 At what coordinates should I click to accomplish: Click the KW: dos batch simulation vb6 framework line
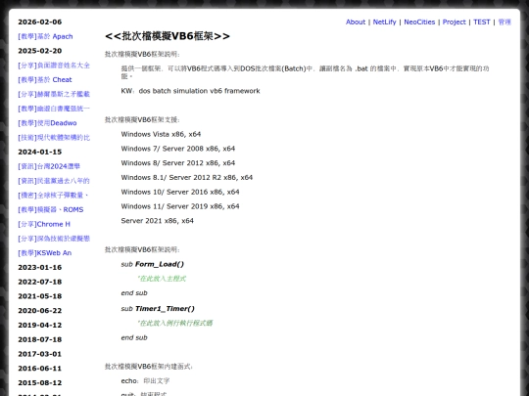tap(191, 91)
